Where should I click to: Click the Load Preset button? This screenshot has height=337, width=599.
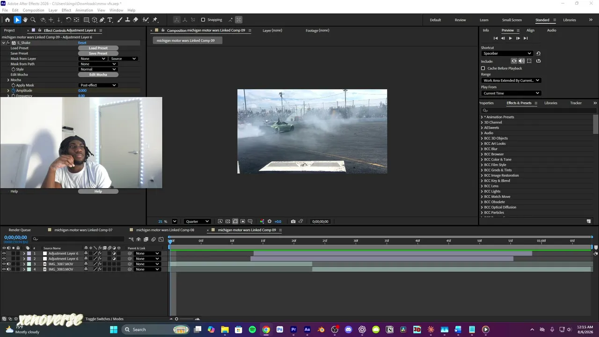click(x=98, y=48)
